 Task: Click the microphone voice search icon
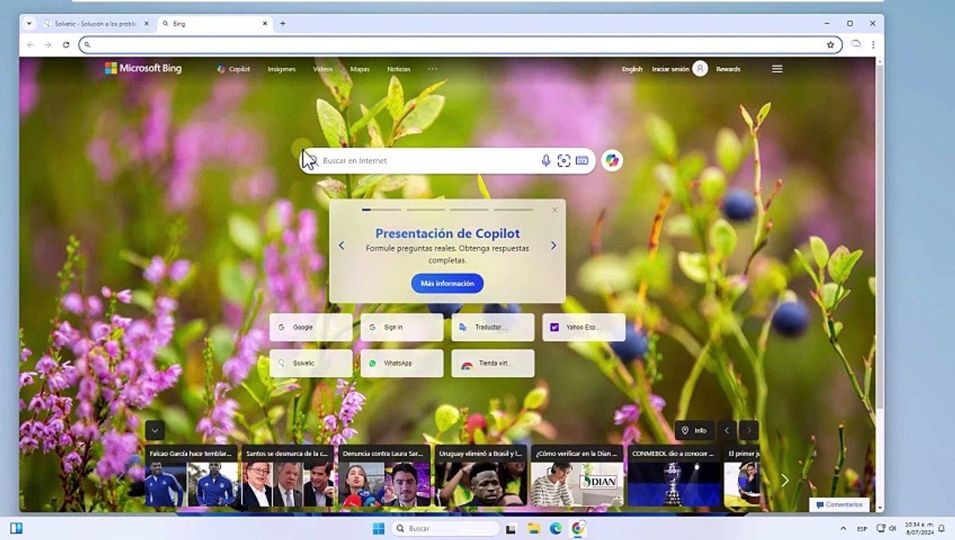click(x=546, y=160)
